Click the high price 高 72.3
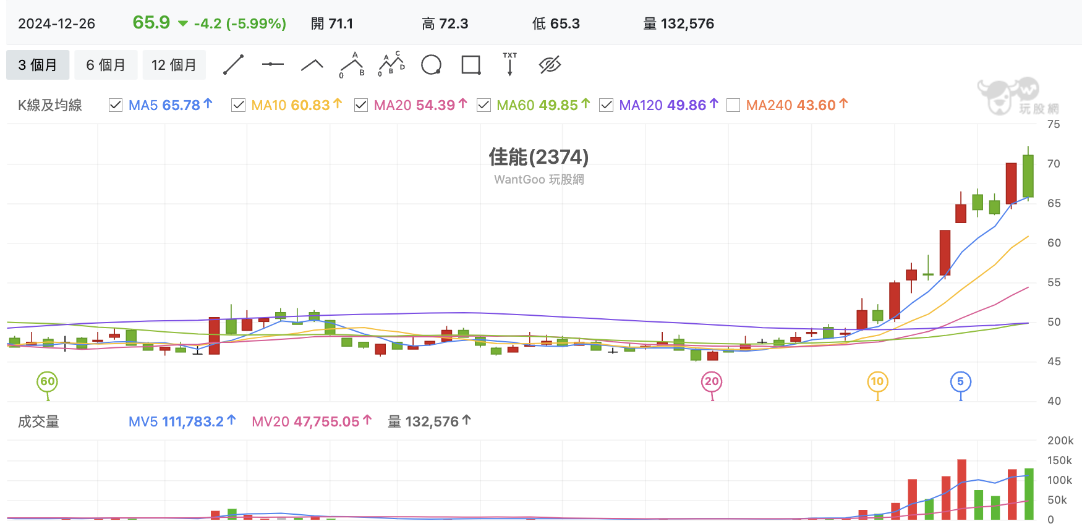 click(445, 23)
